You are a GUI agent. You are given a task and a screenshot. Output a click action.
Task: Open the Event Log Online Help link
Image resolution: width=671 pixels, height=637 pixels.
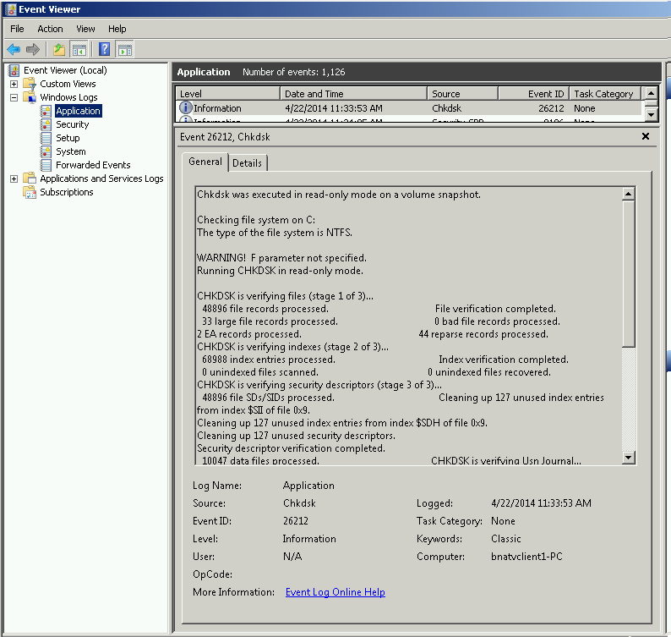pos(335,592)
